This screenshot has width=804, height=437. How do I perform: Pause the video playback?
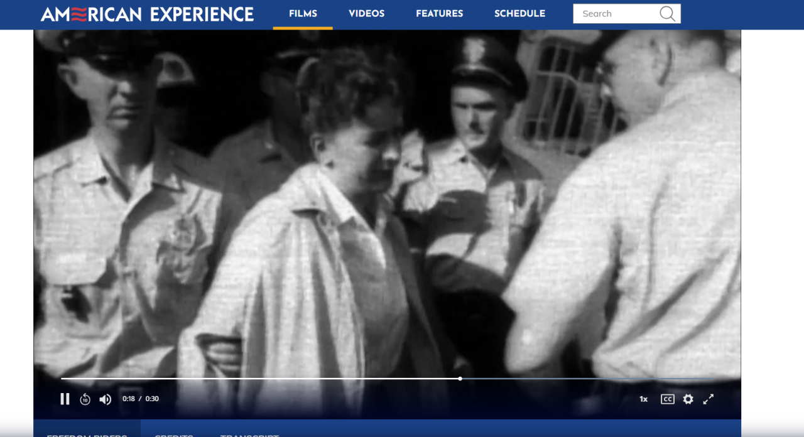[65, 399]
